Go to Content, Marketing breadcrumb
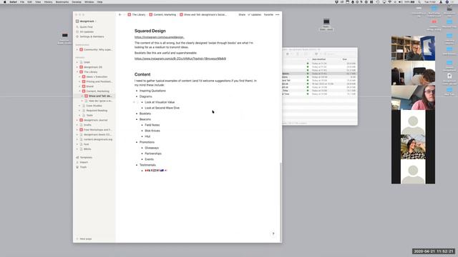Image resolution: width=458 pixels, height=257 pixels. point(162,14)
